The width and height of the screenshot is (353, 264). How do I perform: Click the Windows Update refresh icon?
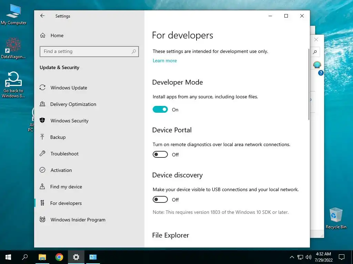pos(42,88)
